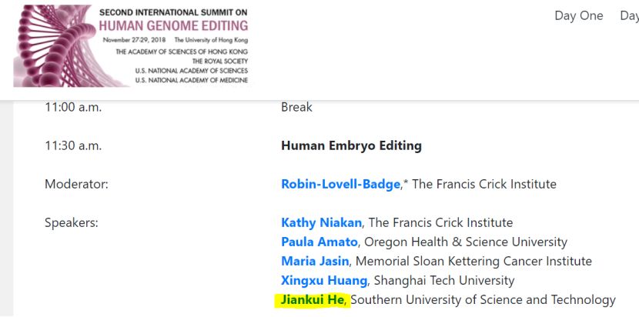This screenshot has height=317, width=639.
Task: Click the 11:30 a.m. time label
Action: (x=73, y=146)
